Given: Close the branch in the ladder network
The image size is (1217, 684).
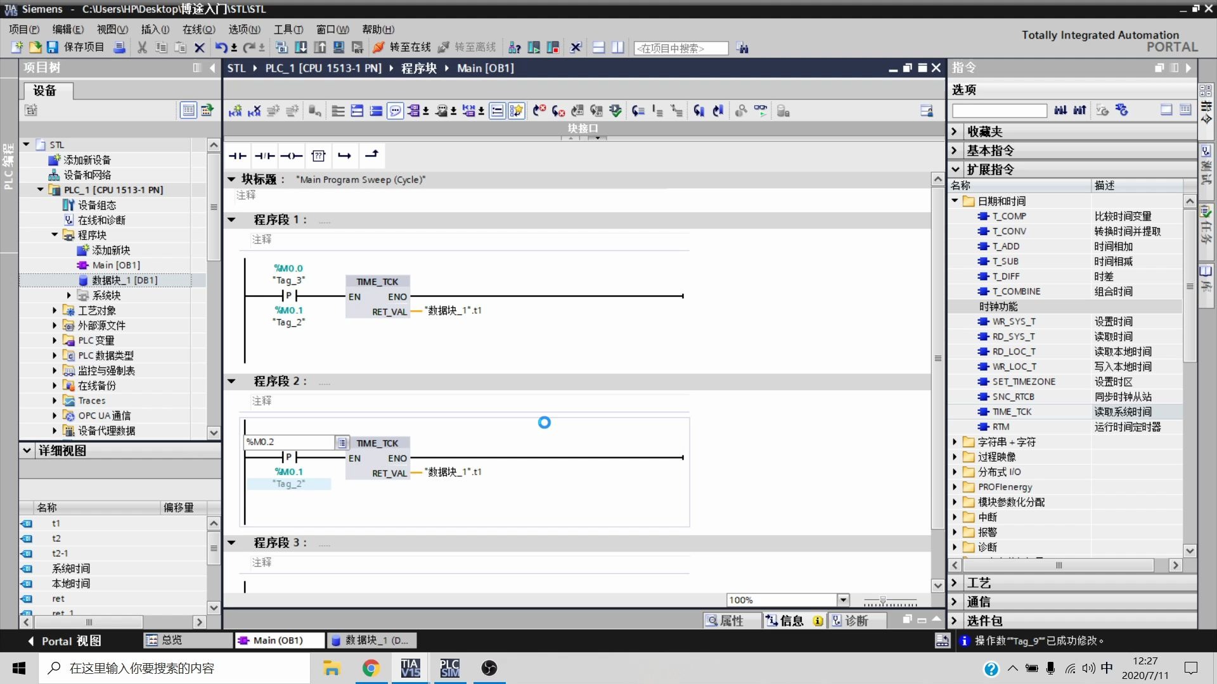Looking at the screenshot, I should [371, 156].
